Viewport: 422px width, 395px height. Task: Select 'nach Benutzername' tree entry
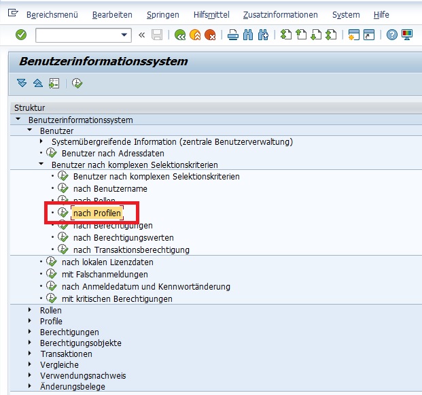pyautogui.click(x=110, y=189)
